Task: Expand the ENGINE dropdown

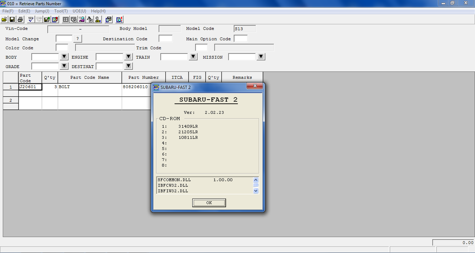Action: click(x=128, y=57)
